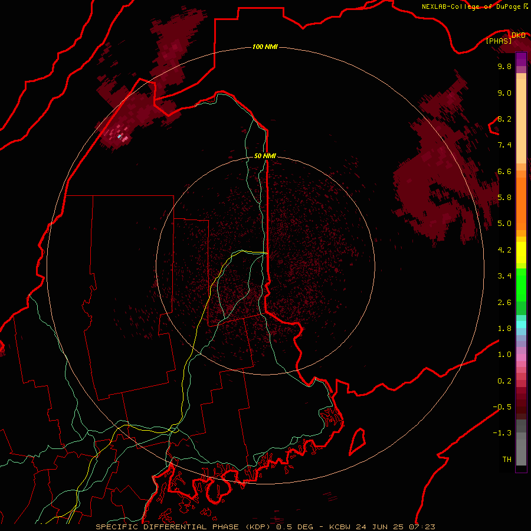
Task: Click the small island outline southeast offshore
Action: pos(357,441)
